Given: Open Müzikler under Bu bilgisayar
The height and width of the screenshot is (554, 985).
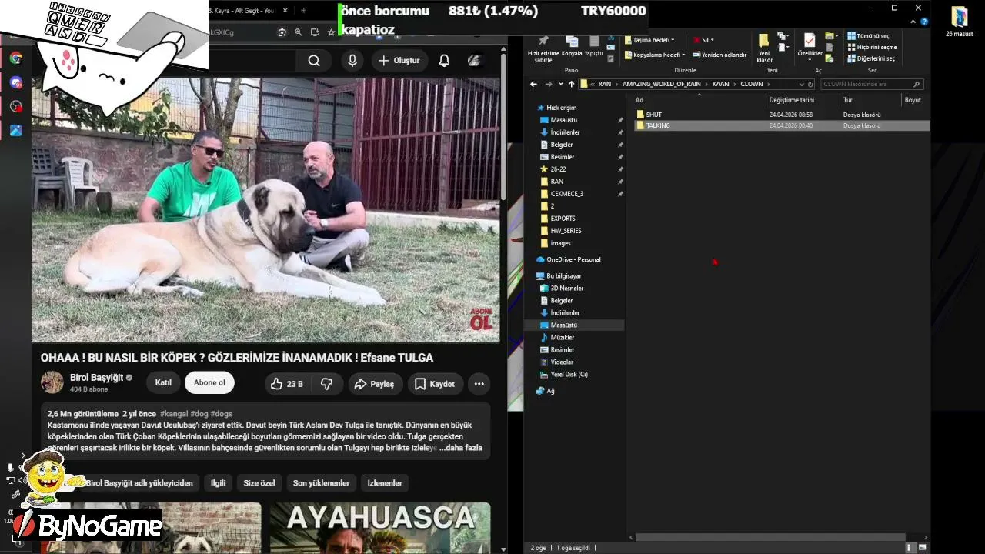Looking at the screenshot, I should point(562,338).
